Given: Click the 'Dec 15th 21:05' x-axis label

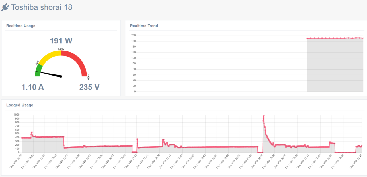Looking at the screenshot, I should pos(245,161).
